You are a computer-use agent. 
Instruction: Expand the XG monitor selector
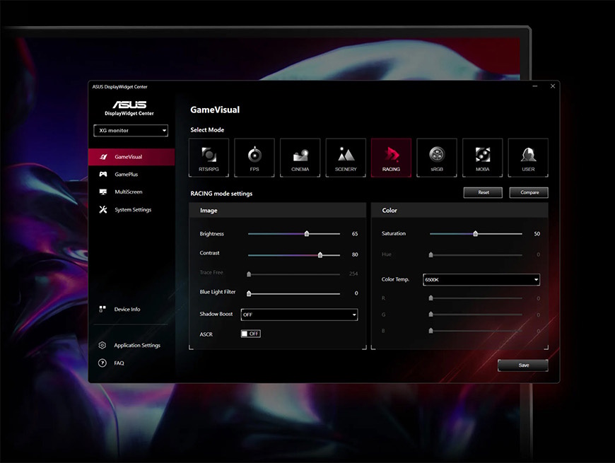(x=130, y=130)
